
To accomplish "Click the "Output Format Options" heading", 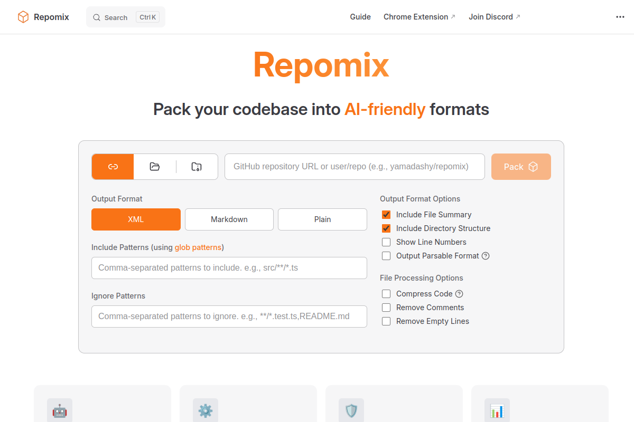I will click(x=420, y=199).
